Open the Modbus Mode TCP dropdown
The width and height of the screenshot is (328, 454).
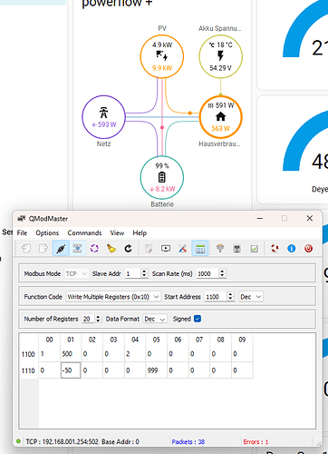[x=76, y=273]
